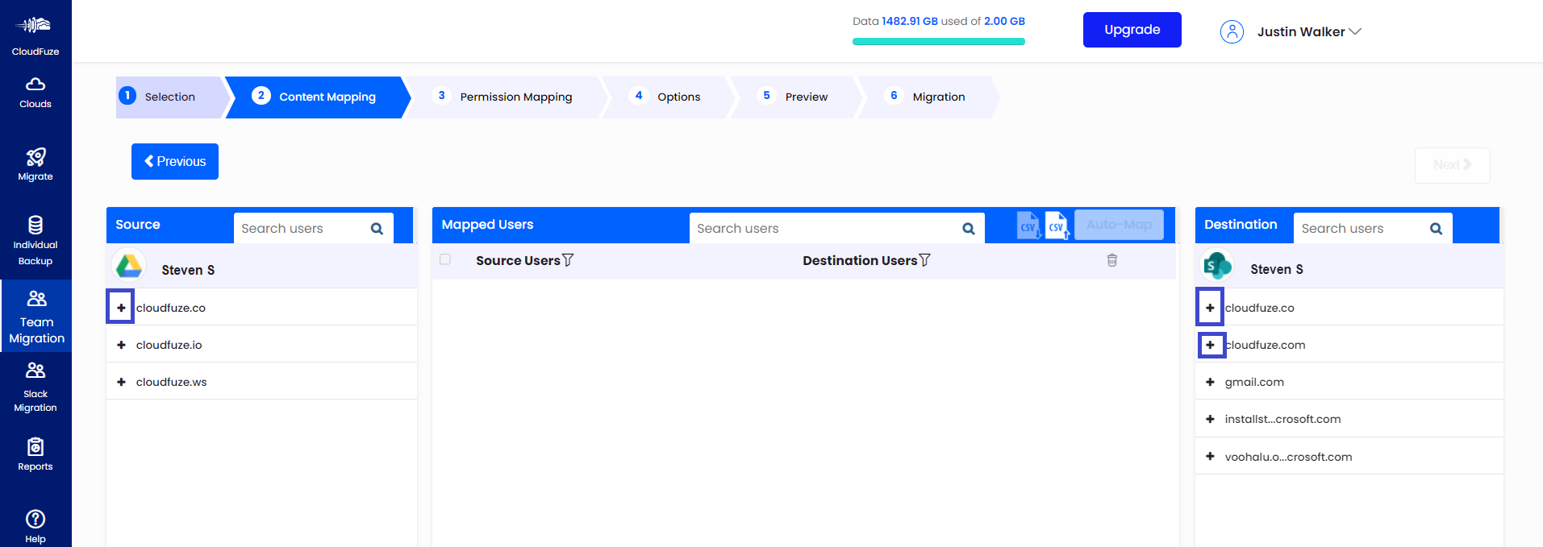The image size is (1543, 547).
Task: Click the CloudFuze logo icon
Action: [x=35, y=25]
